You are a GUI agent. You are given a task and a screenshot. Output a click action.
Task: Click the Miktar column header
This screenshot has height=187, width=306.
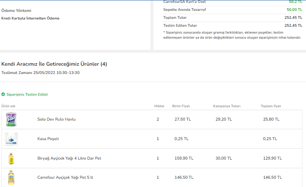coord(159,106)
